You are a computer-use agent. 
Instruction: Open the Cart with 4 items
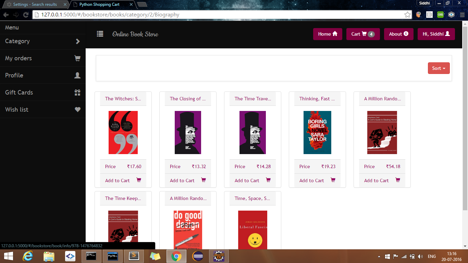pyautogui.click(x=363, y=34)
